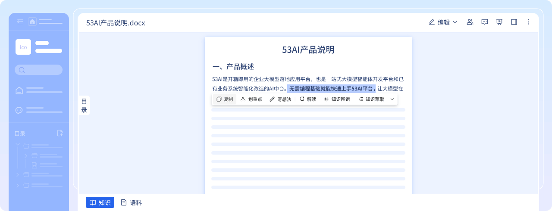The image size is (552, 211).
Task: Select the document file in the tree
Action: click(x=34, y=165)
